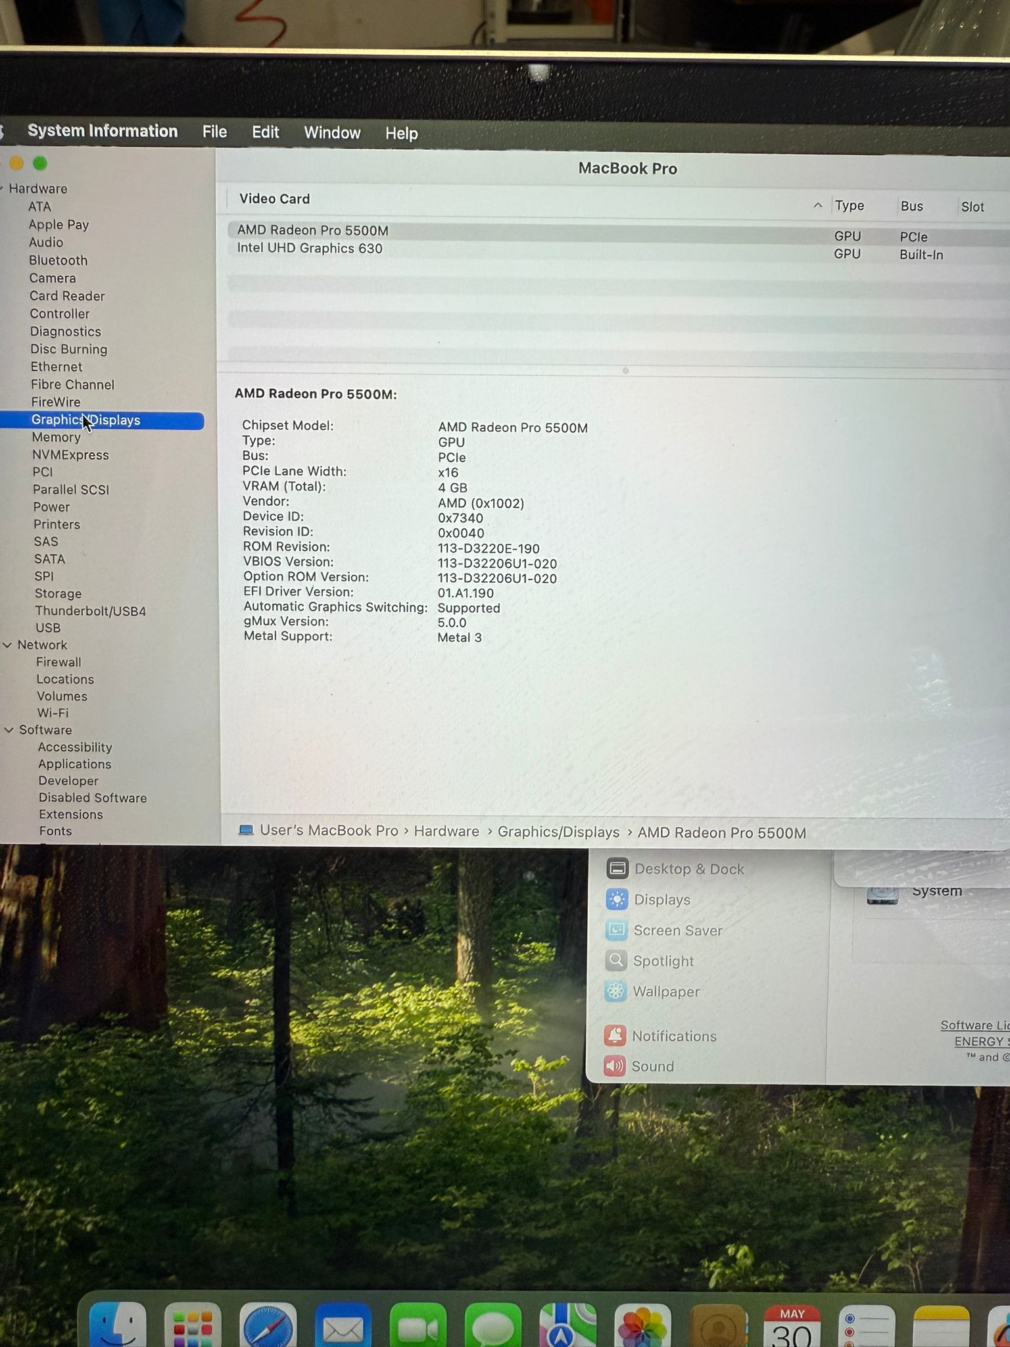Select Memory in the Hardware sidebar
Screen dimensions: 1010x1347
(57, 437)
